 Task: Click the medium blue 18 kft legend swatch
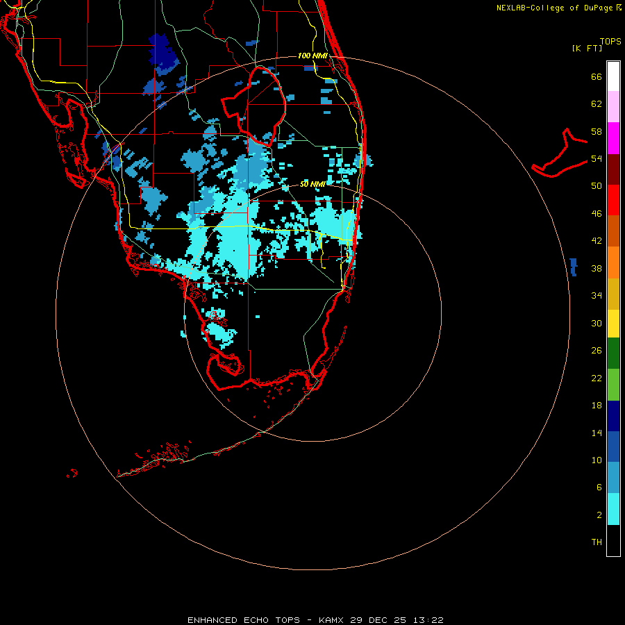[x=613, y=447]
